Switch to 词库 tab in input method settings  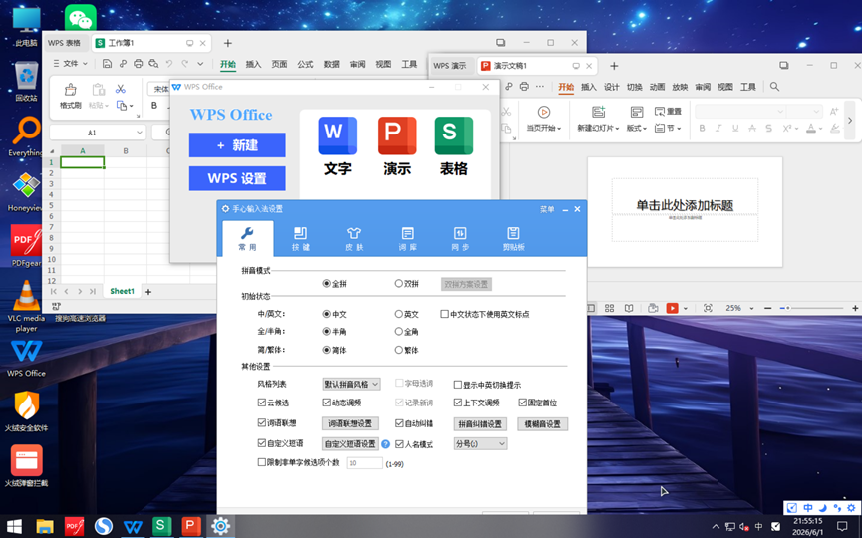pos(407,239)
